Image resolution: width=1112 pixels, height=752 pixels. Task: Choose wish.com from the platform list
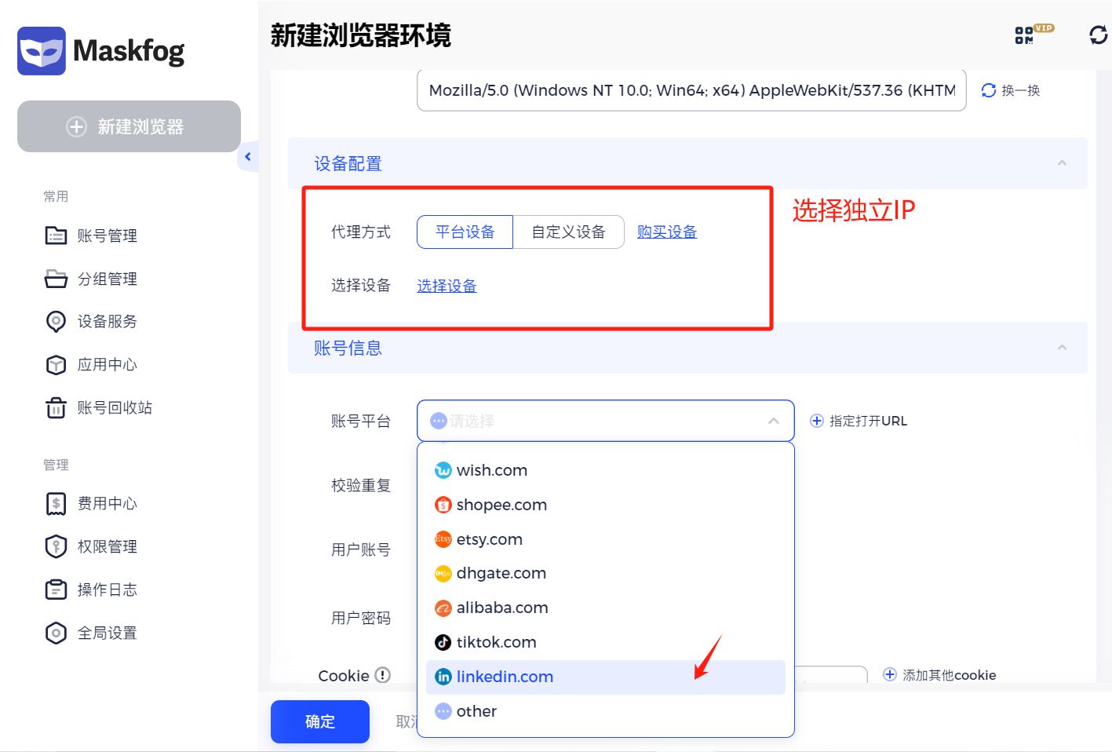(605, 470)
